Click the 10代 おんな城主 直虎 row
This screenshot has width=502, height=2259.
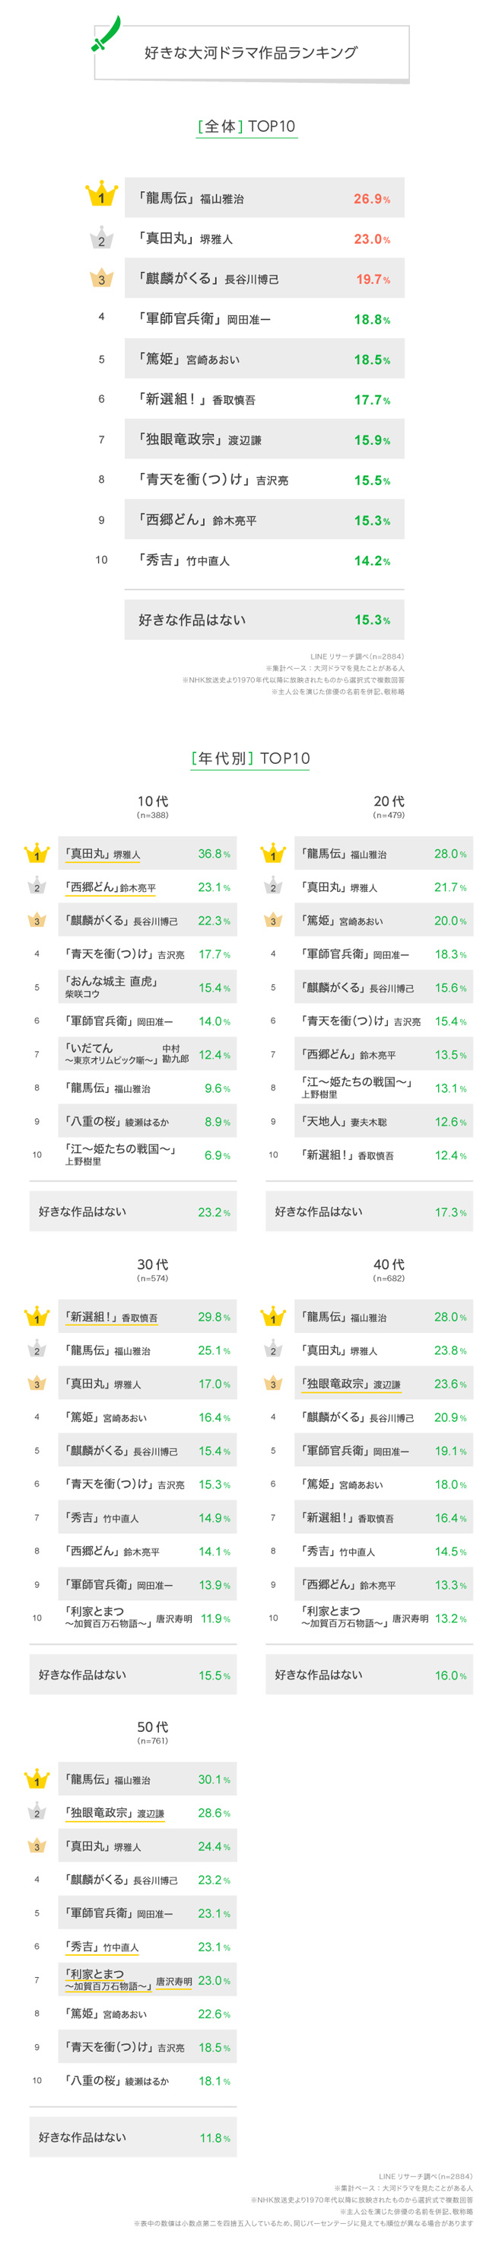pyautogui.click(x=148, y=986)
